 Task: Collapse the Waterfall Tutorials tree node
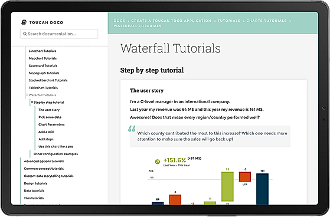point(27,95)
